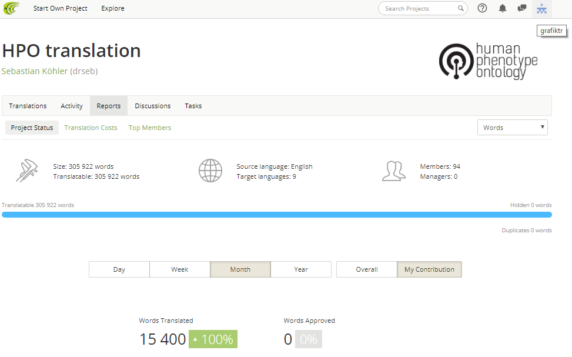Select the Year period toggle

coord(301,269)
